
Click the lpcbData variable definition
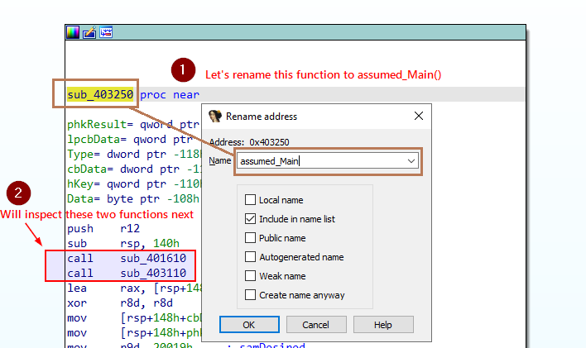(x=131, y=139)
